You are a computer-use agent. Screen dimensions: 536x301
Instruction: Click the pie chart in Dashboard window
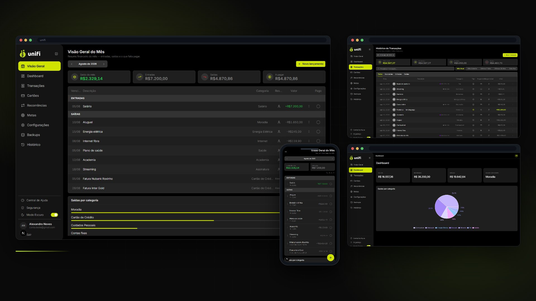click(447, 207)
